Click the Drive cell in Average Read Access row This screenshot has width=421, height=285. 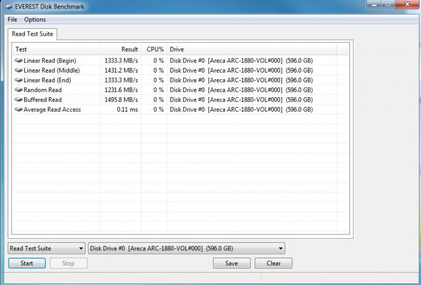[241, 109]
